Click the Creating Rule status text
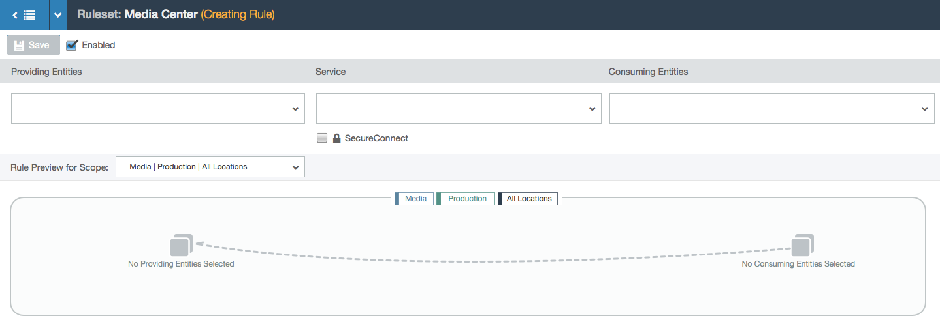This screenshot has width=940, height=335. [x=238, y=14]
